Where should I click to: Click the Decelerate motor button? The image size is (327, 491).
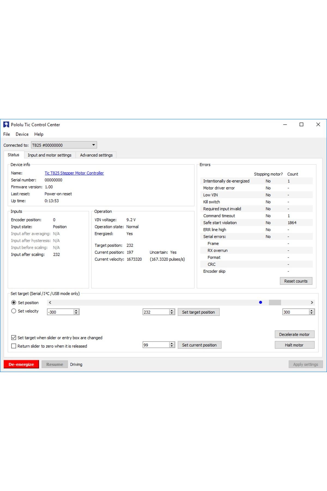point(294,334)
